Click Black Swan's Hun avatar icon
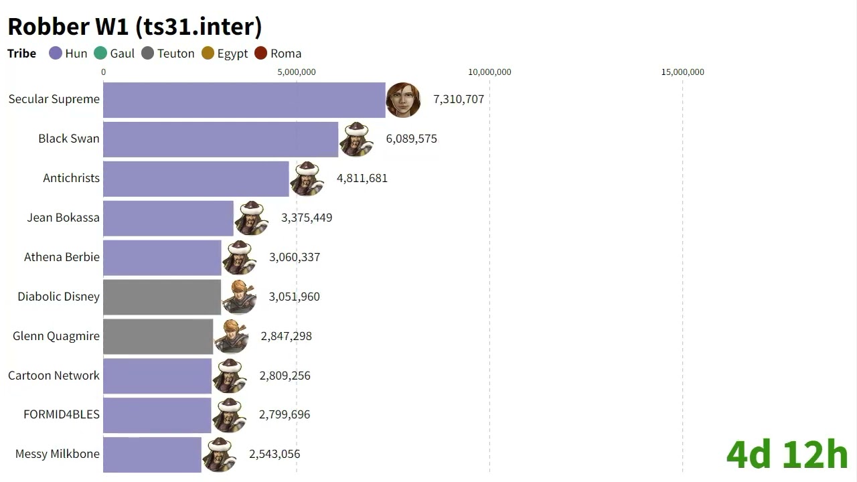Image resolution: width=857 pixels, height=482 pixels. click(356, 139)
